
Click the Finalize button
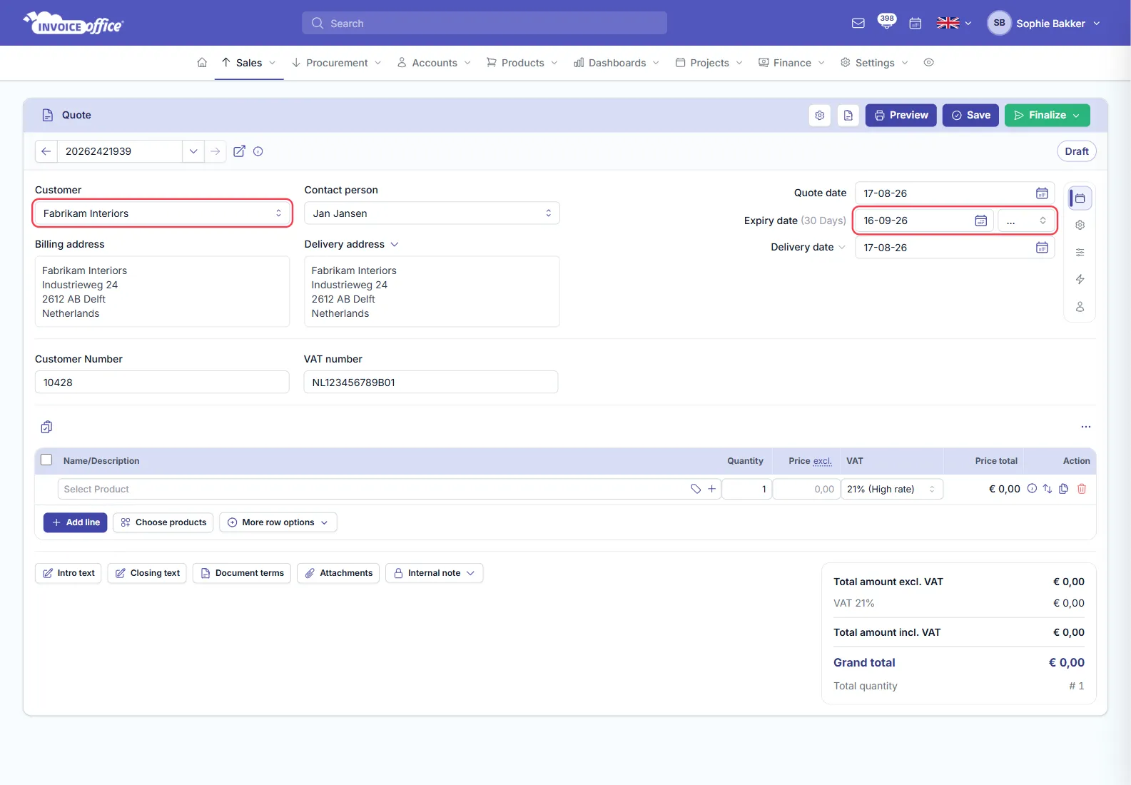pos(1048,116)
